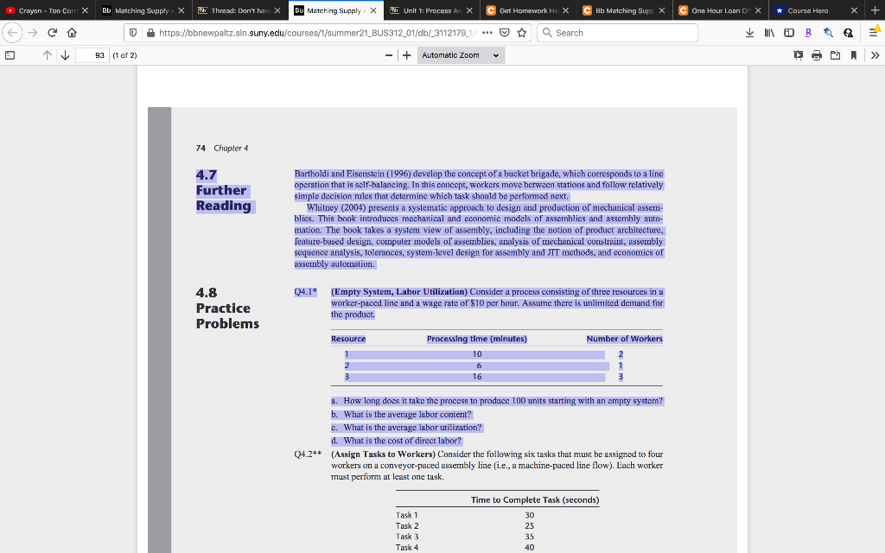Toggle the browser sidebar view
The height and width of the screenshot is (553, 885).
(789, 33)
